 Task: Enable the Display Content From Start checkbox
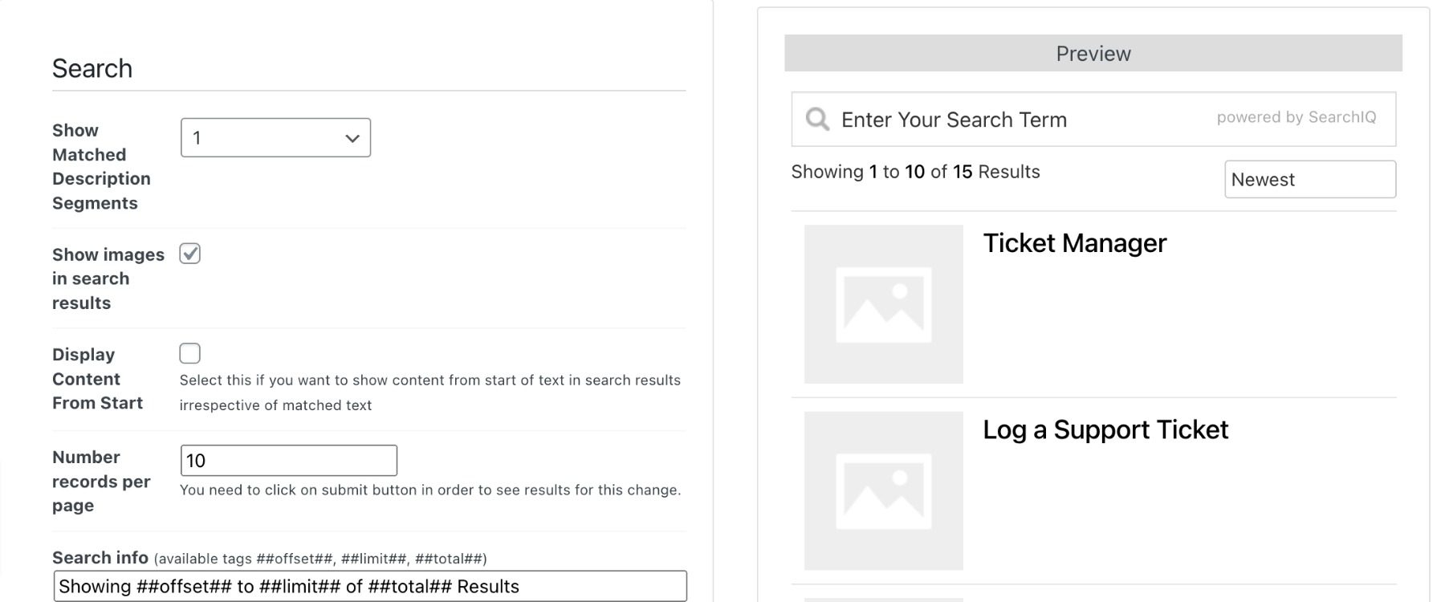click(189, 352)
